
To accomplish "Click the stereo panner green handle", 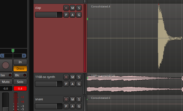I will point(13,51).
